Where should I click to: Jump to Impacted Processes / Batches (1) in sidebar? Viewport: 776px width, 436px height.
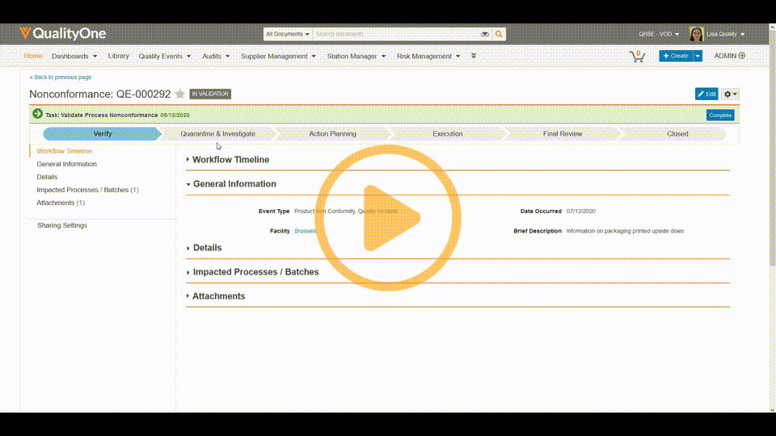[x=87, y=190]
